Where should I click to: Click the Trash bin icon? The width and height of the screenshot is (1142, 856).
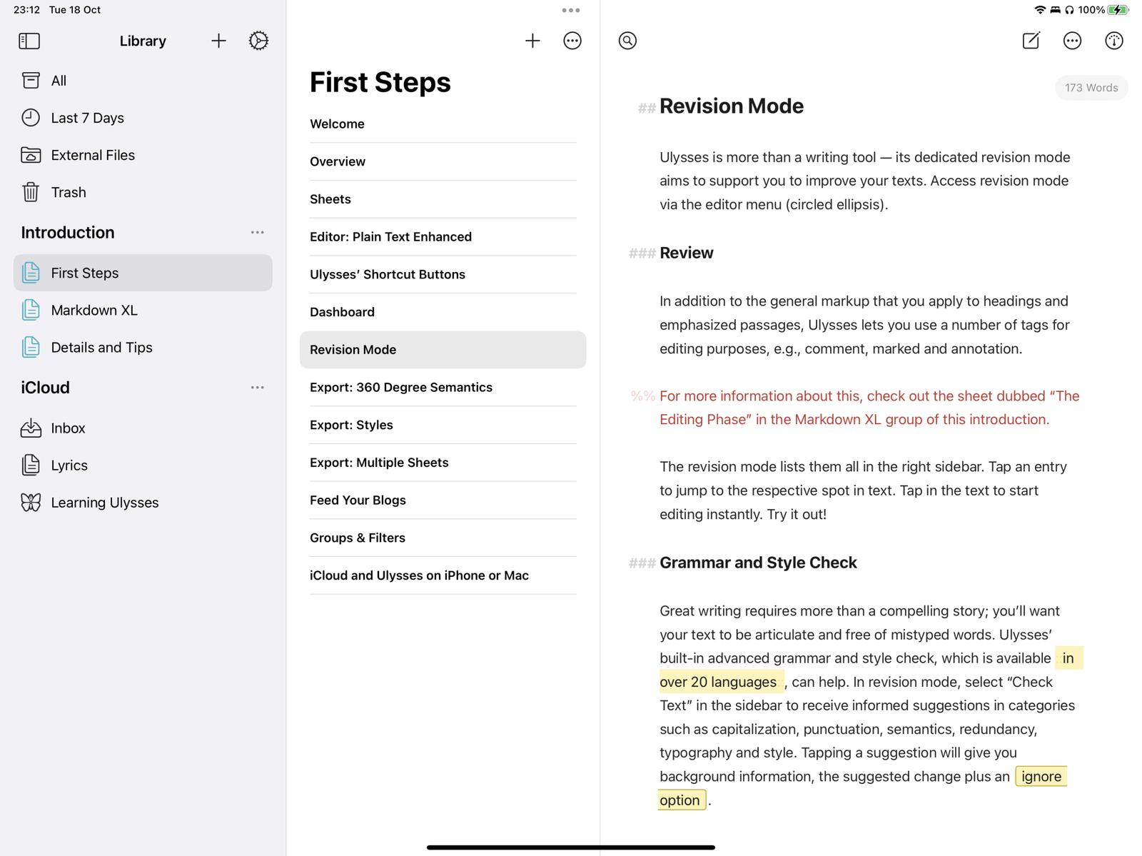click(x=31, y=192)
